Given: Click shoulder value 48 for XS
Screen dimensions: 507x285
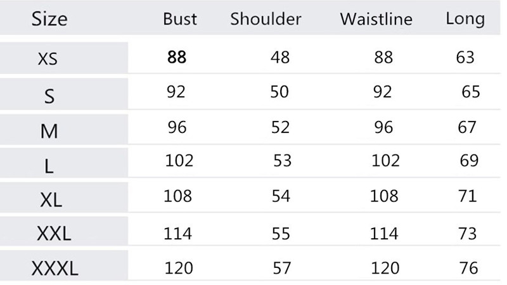Looking at the screenshot, I should 279,57.
